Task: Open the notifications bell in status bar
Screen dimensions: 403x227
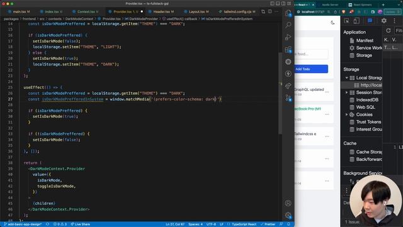Action: pos(288,224)
